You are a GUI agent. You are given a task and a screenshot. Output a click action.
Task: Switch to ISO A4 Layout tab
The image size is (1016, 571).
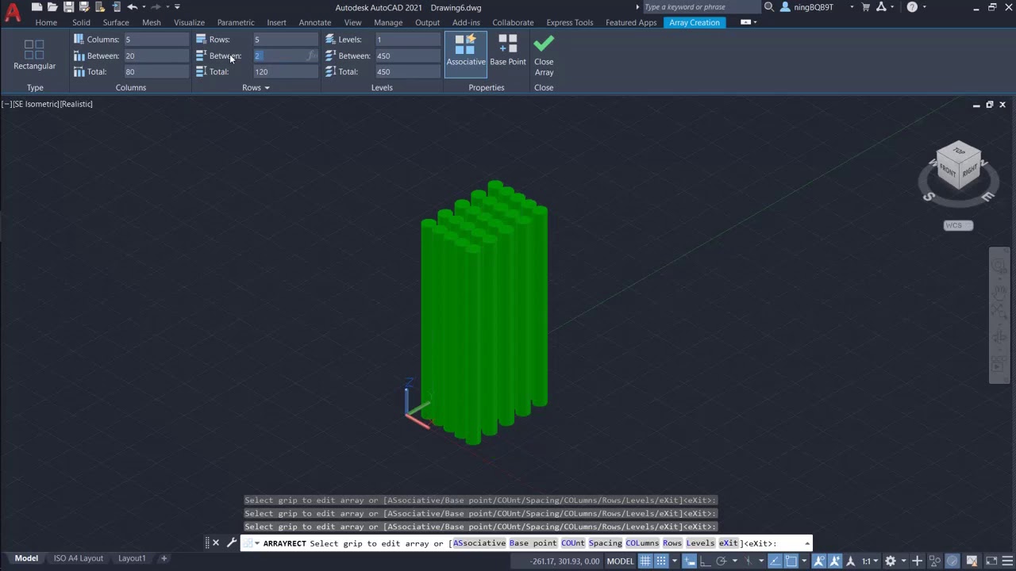click(x=79, y=558)
